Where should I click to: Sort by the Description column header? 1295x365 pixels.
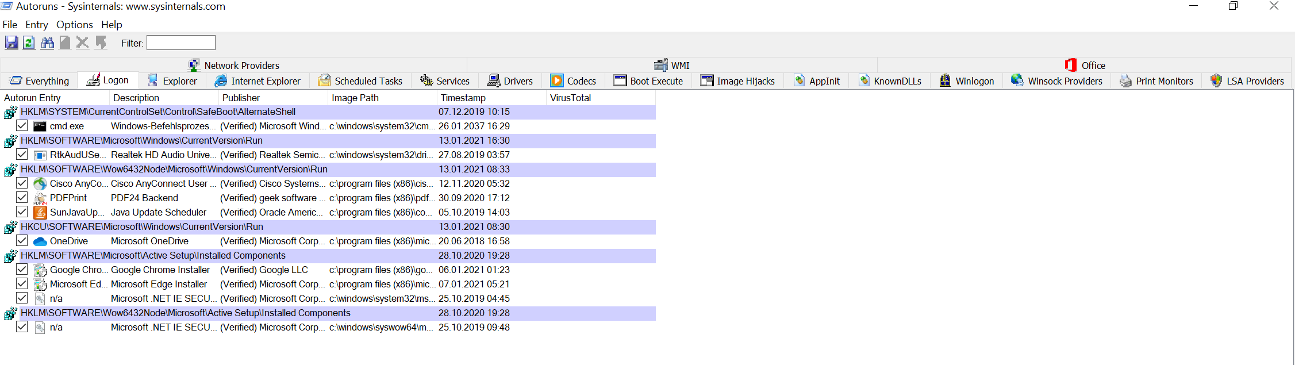click(x=165, y=98)
